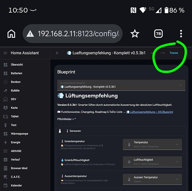Click the Innentemperatur field label
This screenshot has height=191, width=192.
(x=75, y=141)
